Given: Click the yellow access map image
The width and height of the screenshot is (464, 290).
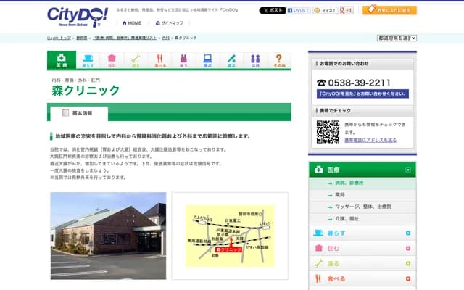Looking at the screenshot, I should click(x=230, y=236).
